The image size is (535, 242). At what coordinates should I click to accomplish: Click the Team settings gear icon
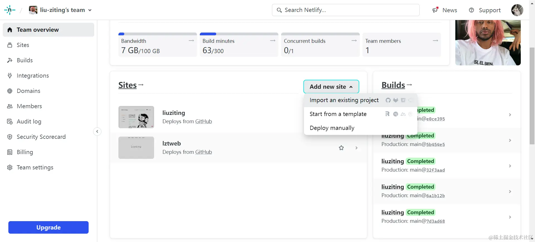(10, 167)
